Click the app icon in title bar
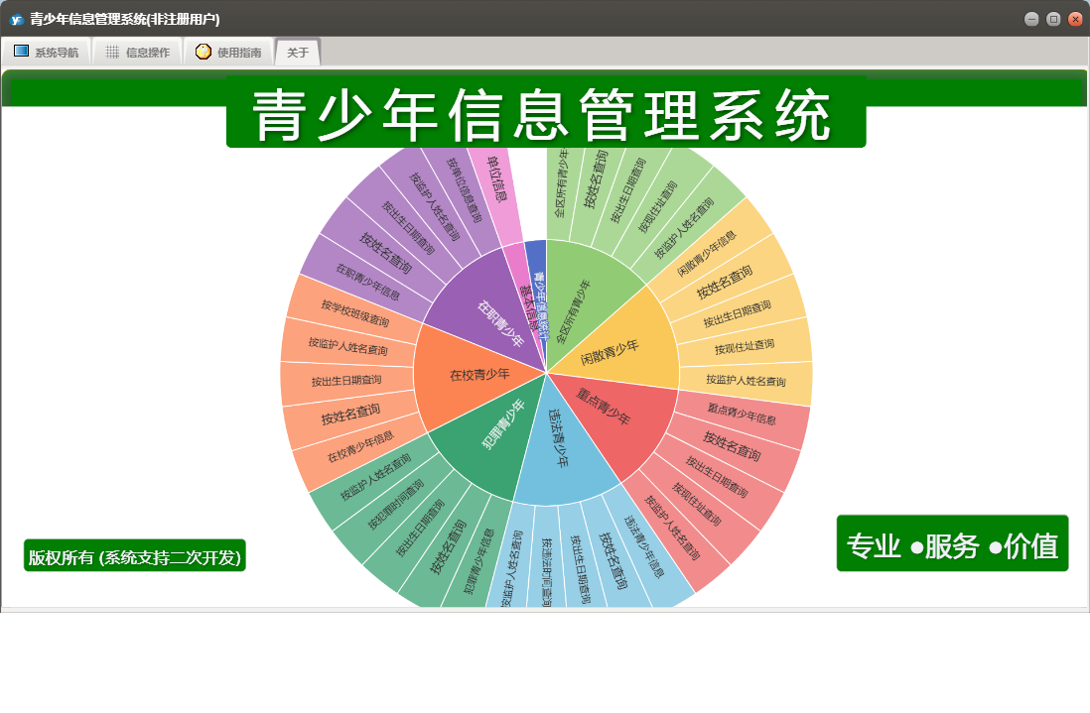1090x713 pixels. [16, 20]
